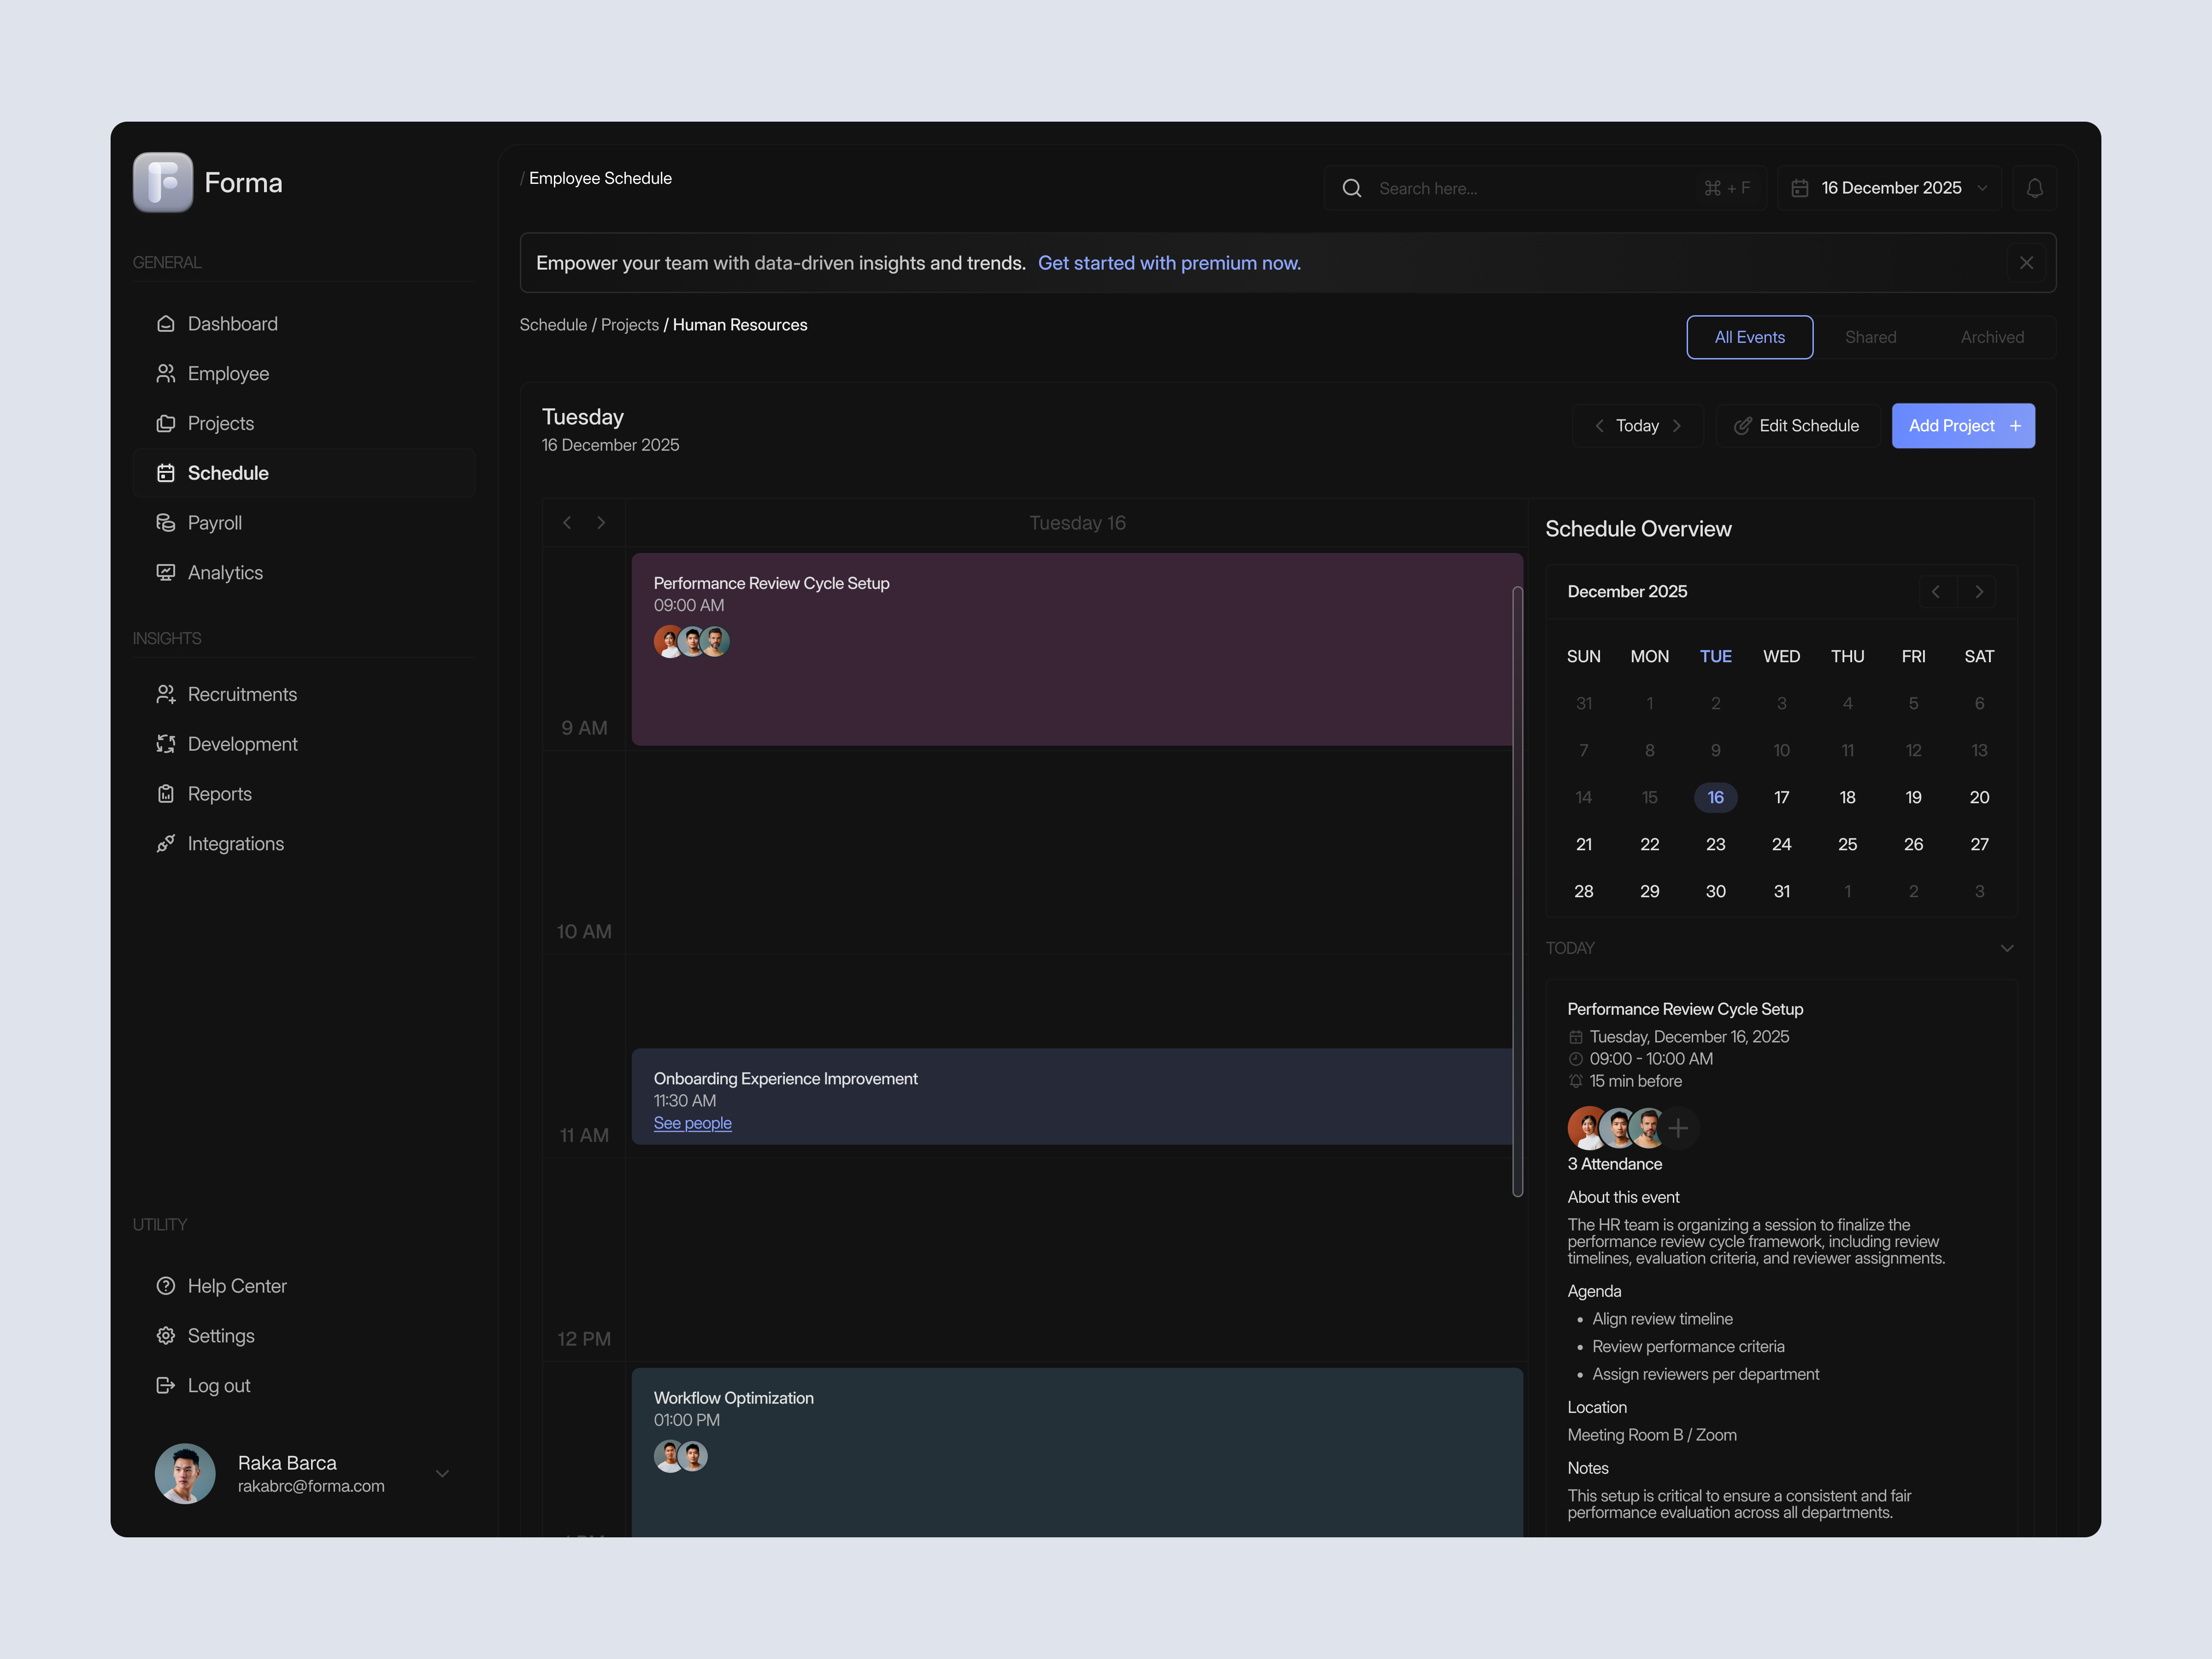Select the All Events filter
2212x1659 pixels.
click(1749, 337)
